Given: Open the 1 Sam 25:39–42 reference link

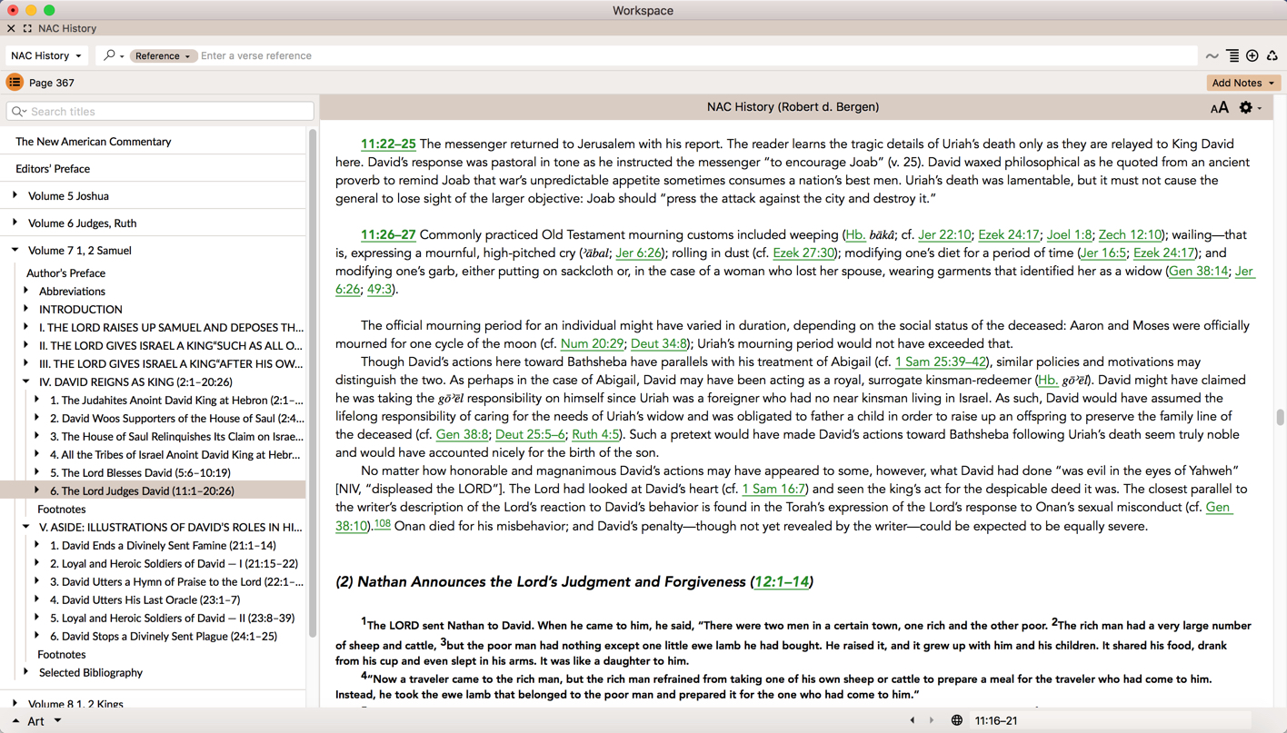Looking at the screenshot, I should tap(940, 362).
